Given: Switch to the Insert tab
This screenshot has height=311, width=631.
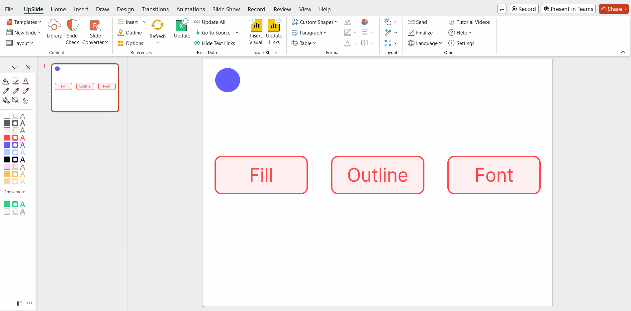Looking at the screenshot, I should [81, 9].
